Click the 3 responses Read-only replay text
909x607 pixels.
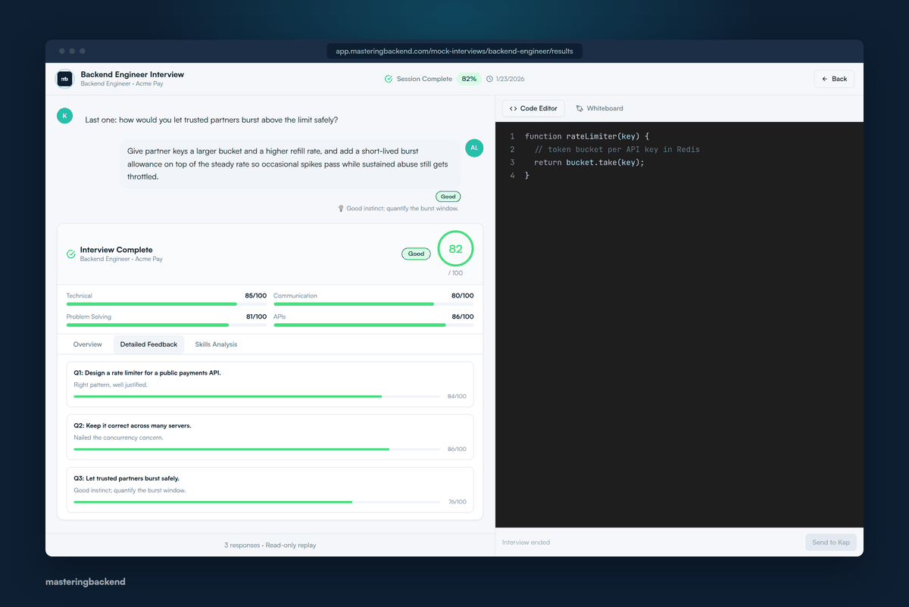click(x=270, y=545)
